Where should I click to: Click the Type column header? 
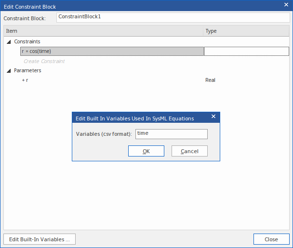(246, 31)
